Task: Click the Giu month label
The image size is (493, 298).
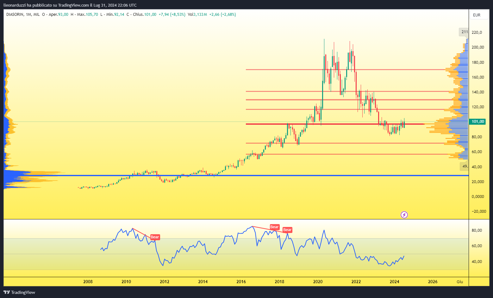Action: (460, 282)
